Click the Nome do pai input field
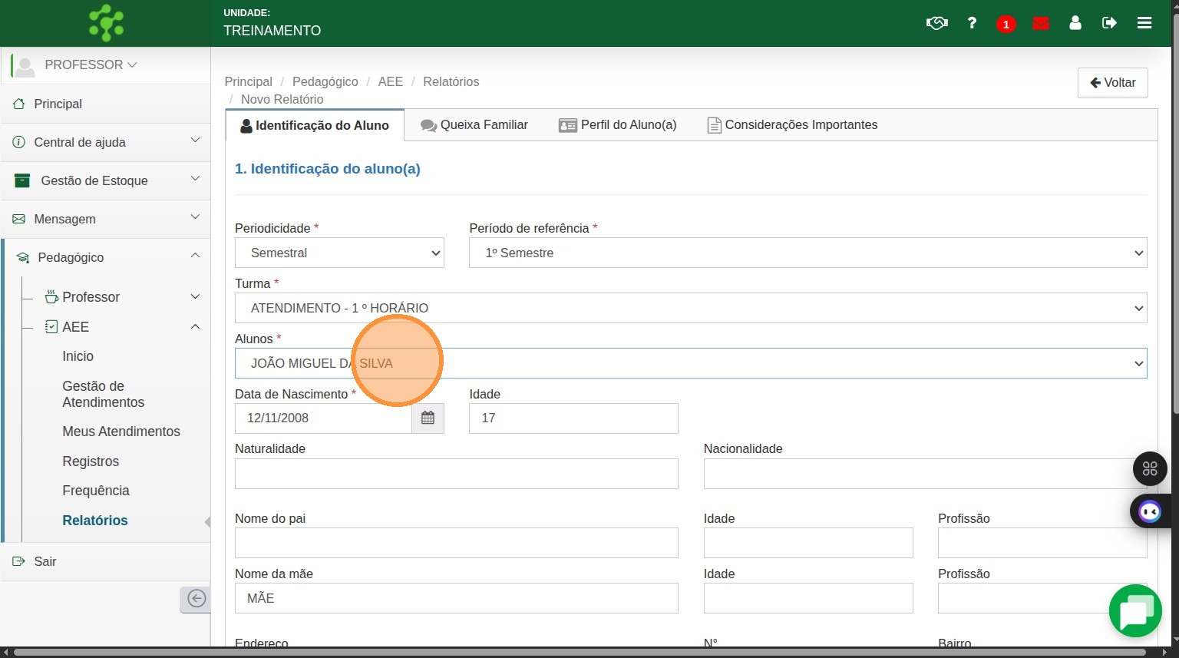Viewport: 1179px width, 658px height. tap(456, 543)
